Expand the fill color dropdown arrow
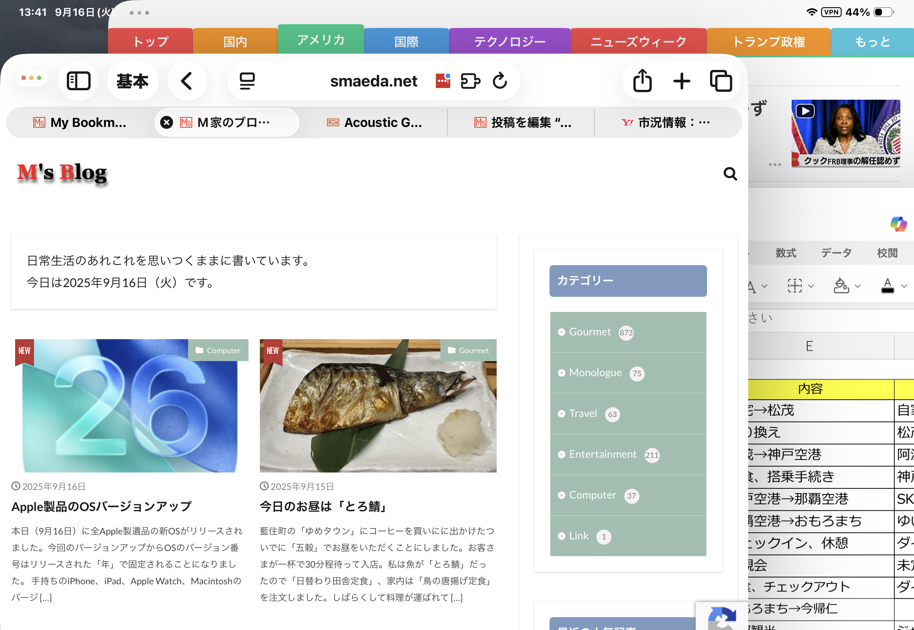The image size is (914, 630). click(x=858, y=286)
